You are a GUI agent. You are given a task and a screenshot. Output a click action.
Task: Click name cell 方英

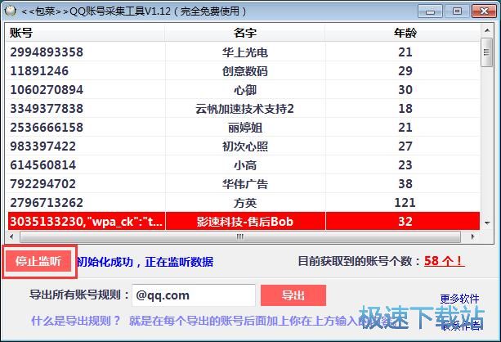coord(245,203)
